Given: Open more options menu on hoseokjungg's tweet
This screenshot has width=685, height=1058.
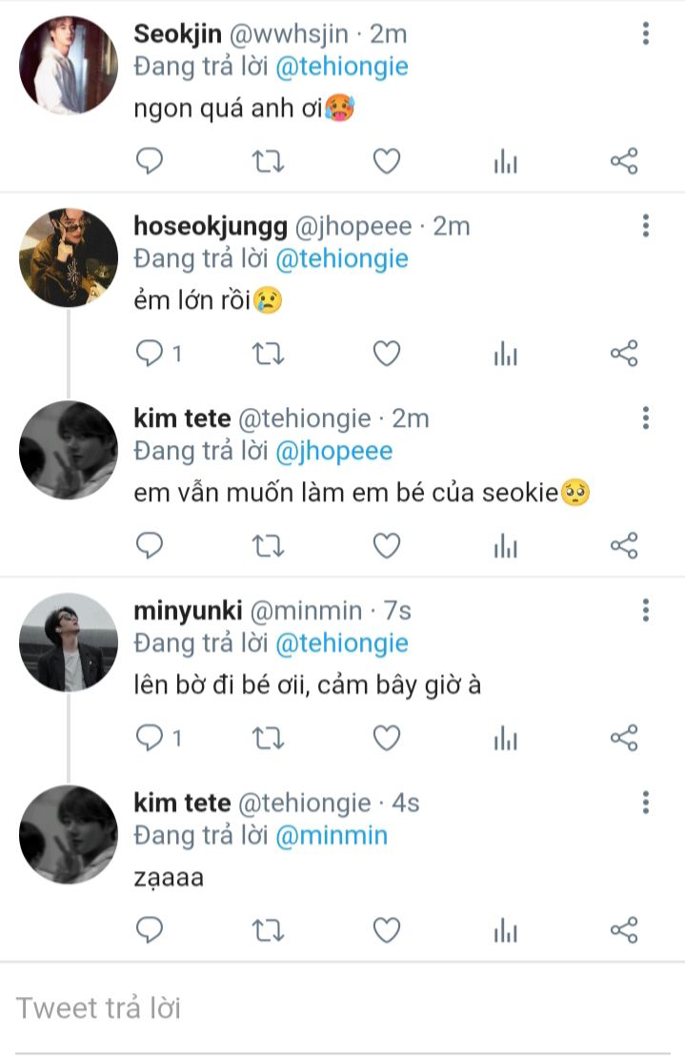Looking at the screenshot, I should (646, 225).
